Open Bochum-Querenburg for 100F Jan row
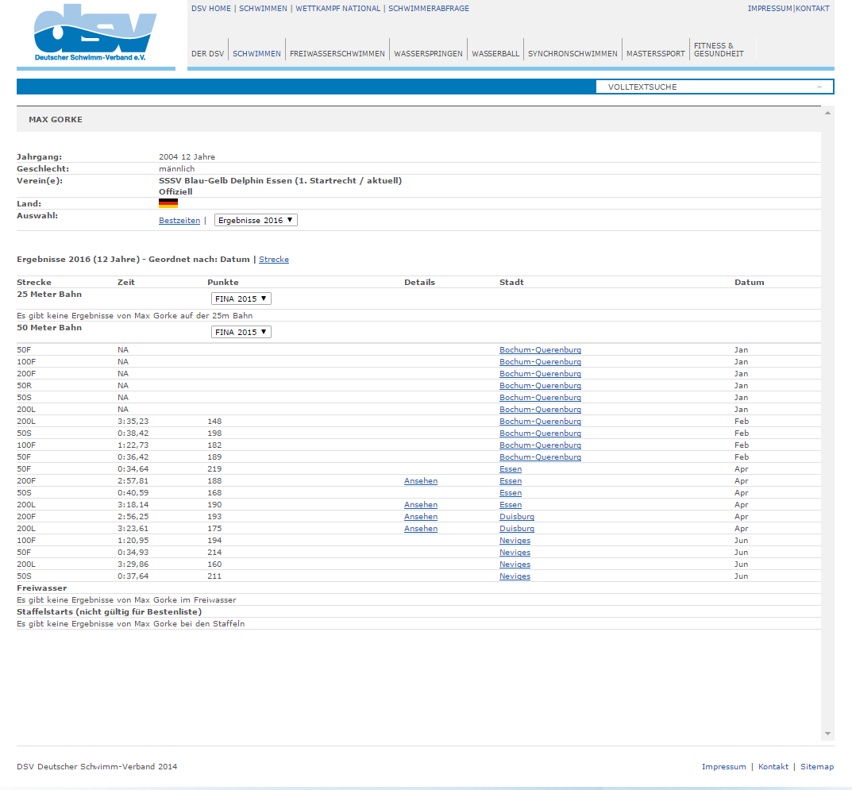Screen dimensions: 852x790 point(540,362)
